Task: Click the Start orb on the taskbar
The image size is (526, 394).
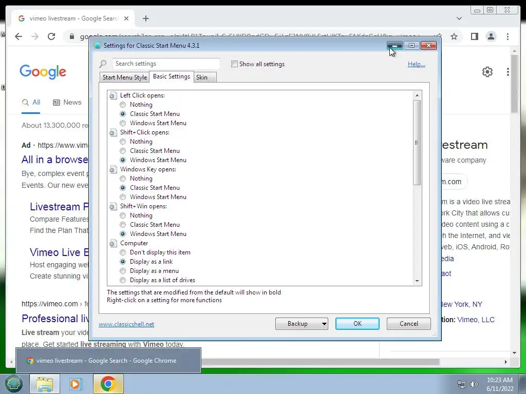Action: (13, 384)
